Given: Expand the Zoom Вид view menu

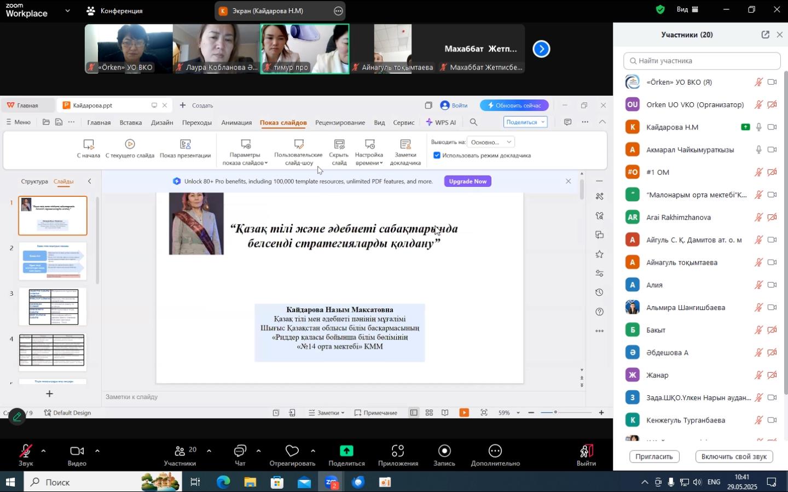Looking at the screenshot, I should tap(687, 9).
